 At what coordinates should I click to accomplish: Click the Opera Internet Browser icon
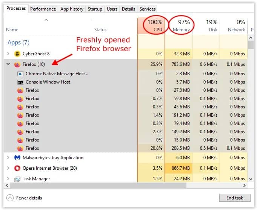[x=17, y=168]
